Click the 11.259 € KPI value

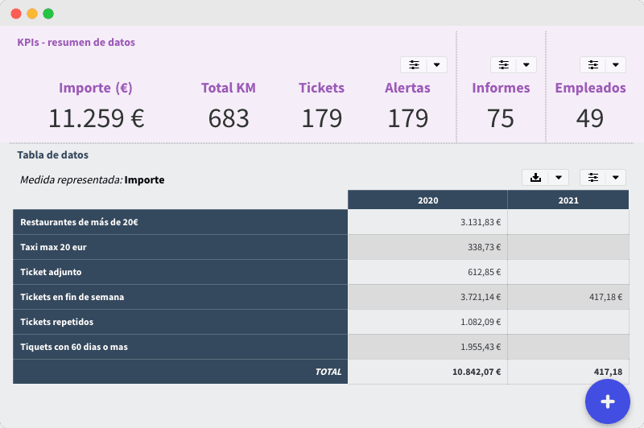click(x=97, y=118)
